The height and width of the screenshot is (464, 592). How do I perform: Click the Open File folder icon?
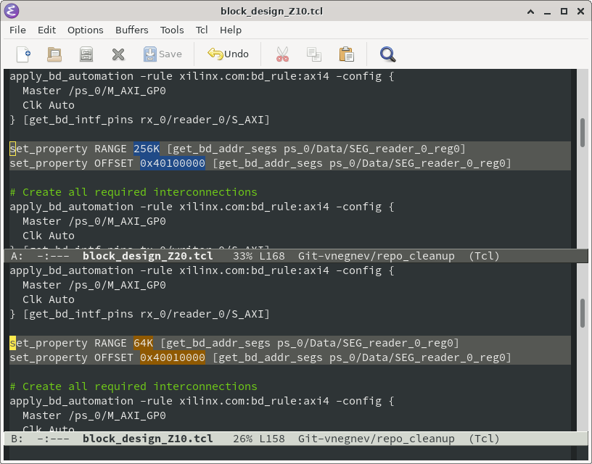coord(54,54)
